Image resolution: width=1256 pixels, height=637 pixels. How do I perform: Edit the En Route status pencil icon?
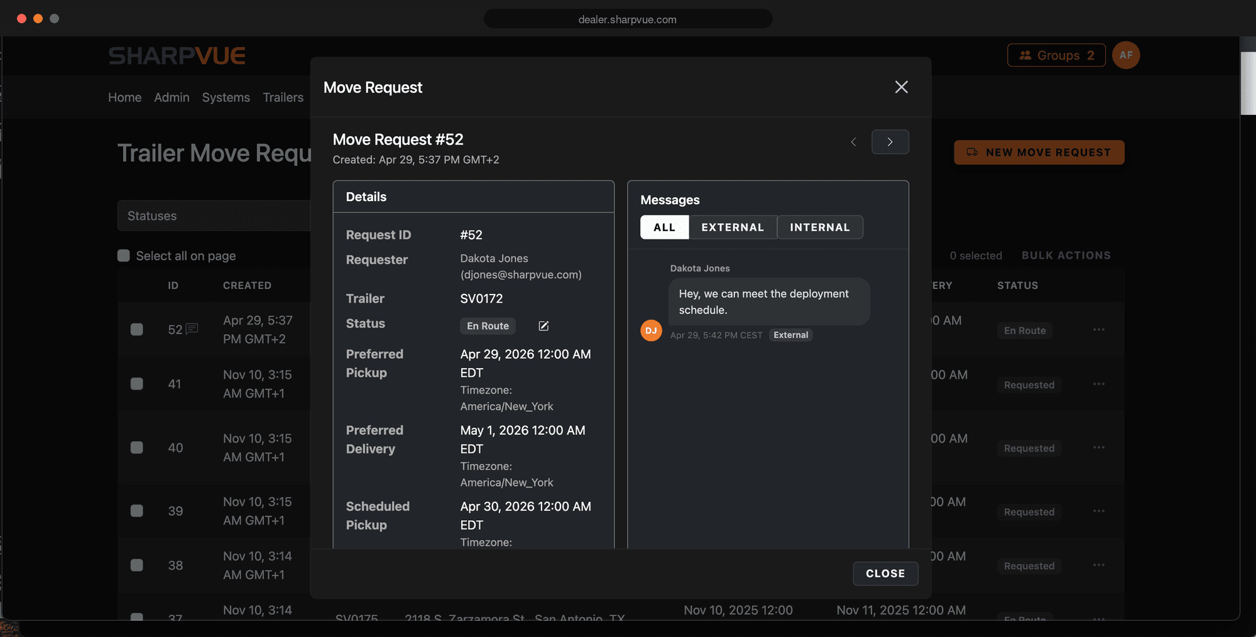click(x=543, y=325)
